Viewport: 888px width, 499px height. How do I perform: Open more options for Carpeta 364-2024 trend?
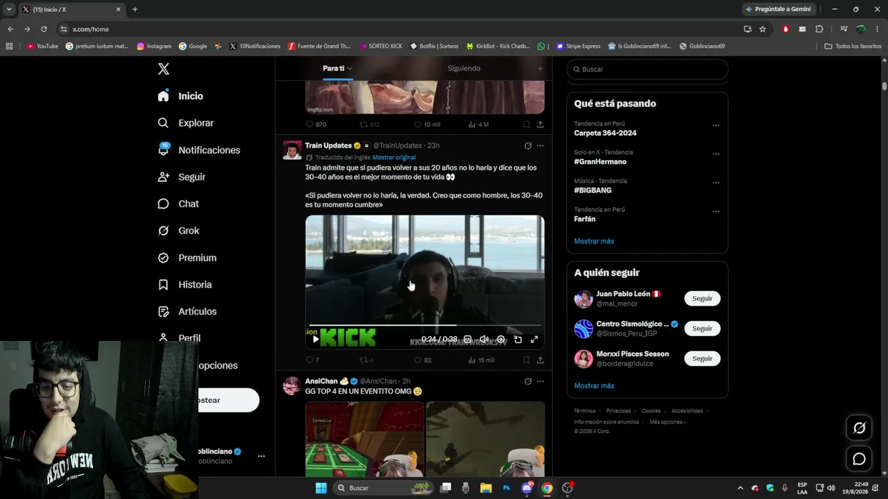click(x=716, y=125)
